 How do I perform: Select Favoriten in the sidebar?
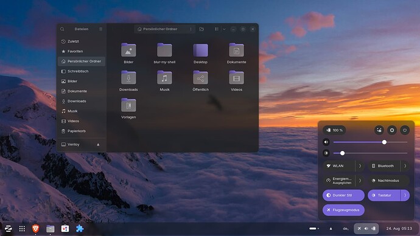pos(82,51)
